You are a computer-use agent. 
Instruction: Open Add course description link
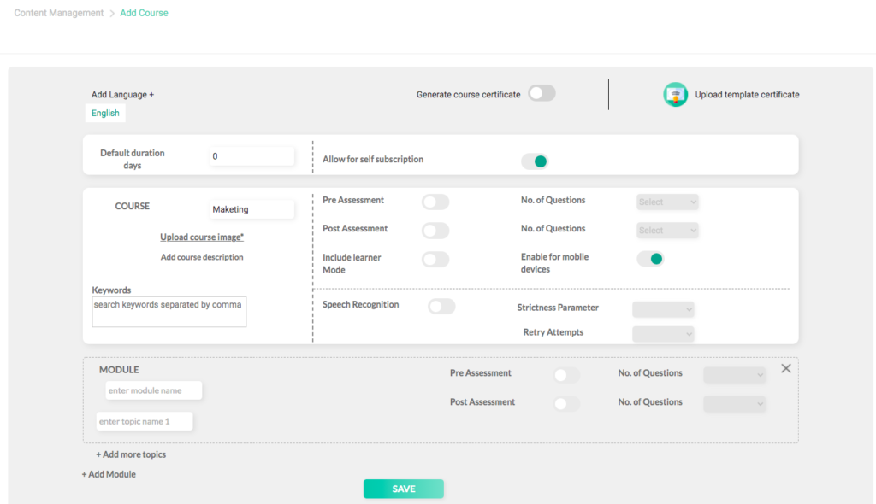coord(202,257)
